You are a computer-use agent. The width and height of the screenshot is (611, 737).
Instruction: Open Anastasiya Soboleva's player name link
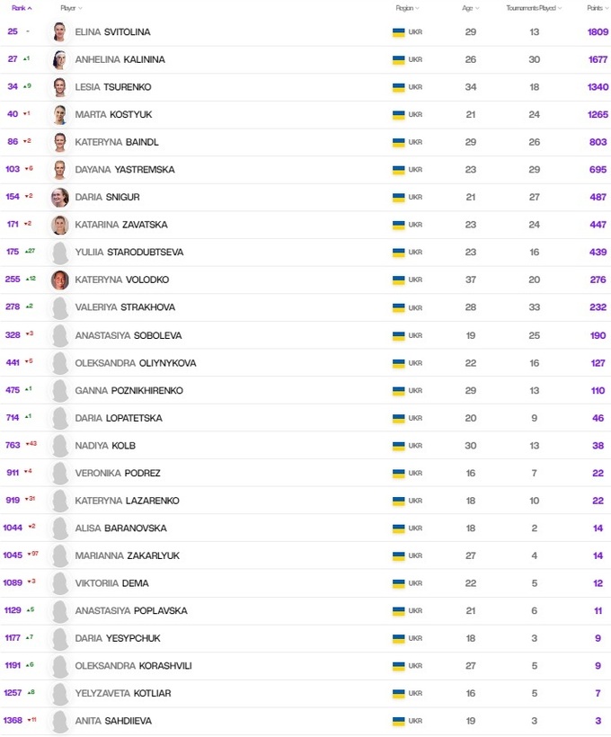point(128,335)
